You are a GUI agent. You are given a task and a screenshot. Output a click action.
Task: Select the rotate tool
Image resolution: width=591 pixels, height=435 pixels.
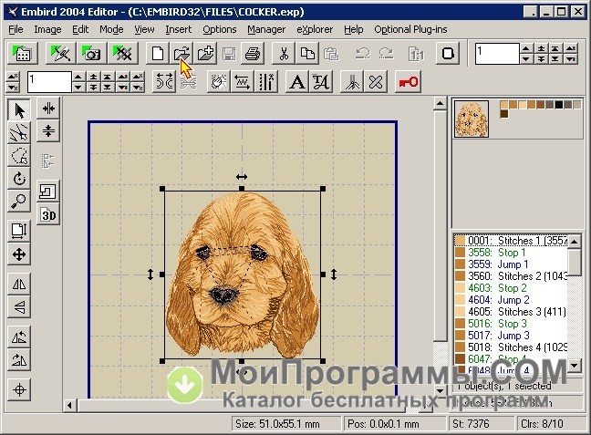point(19,179)
